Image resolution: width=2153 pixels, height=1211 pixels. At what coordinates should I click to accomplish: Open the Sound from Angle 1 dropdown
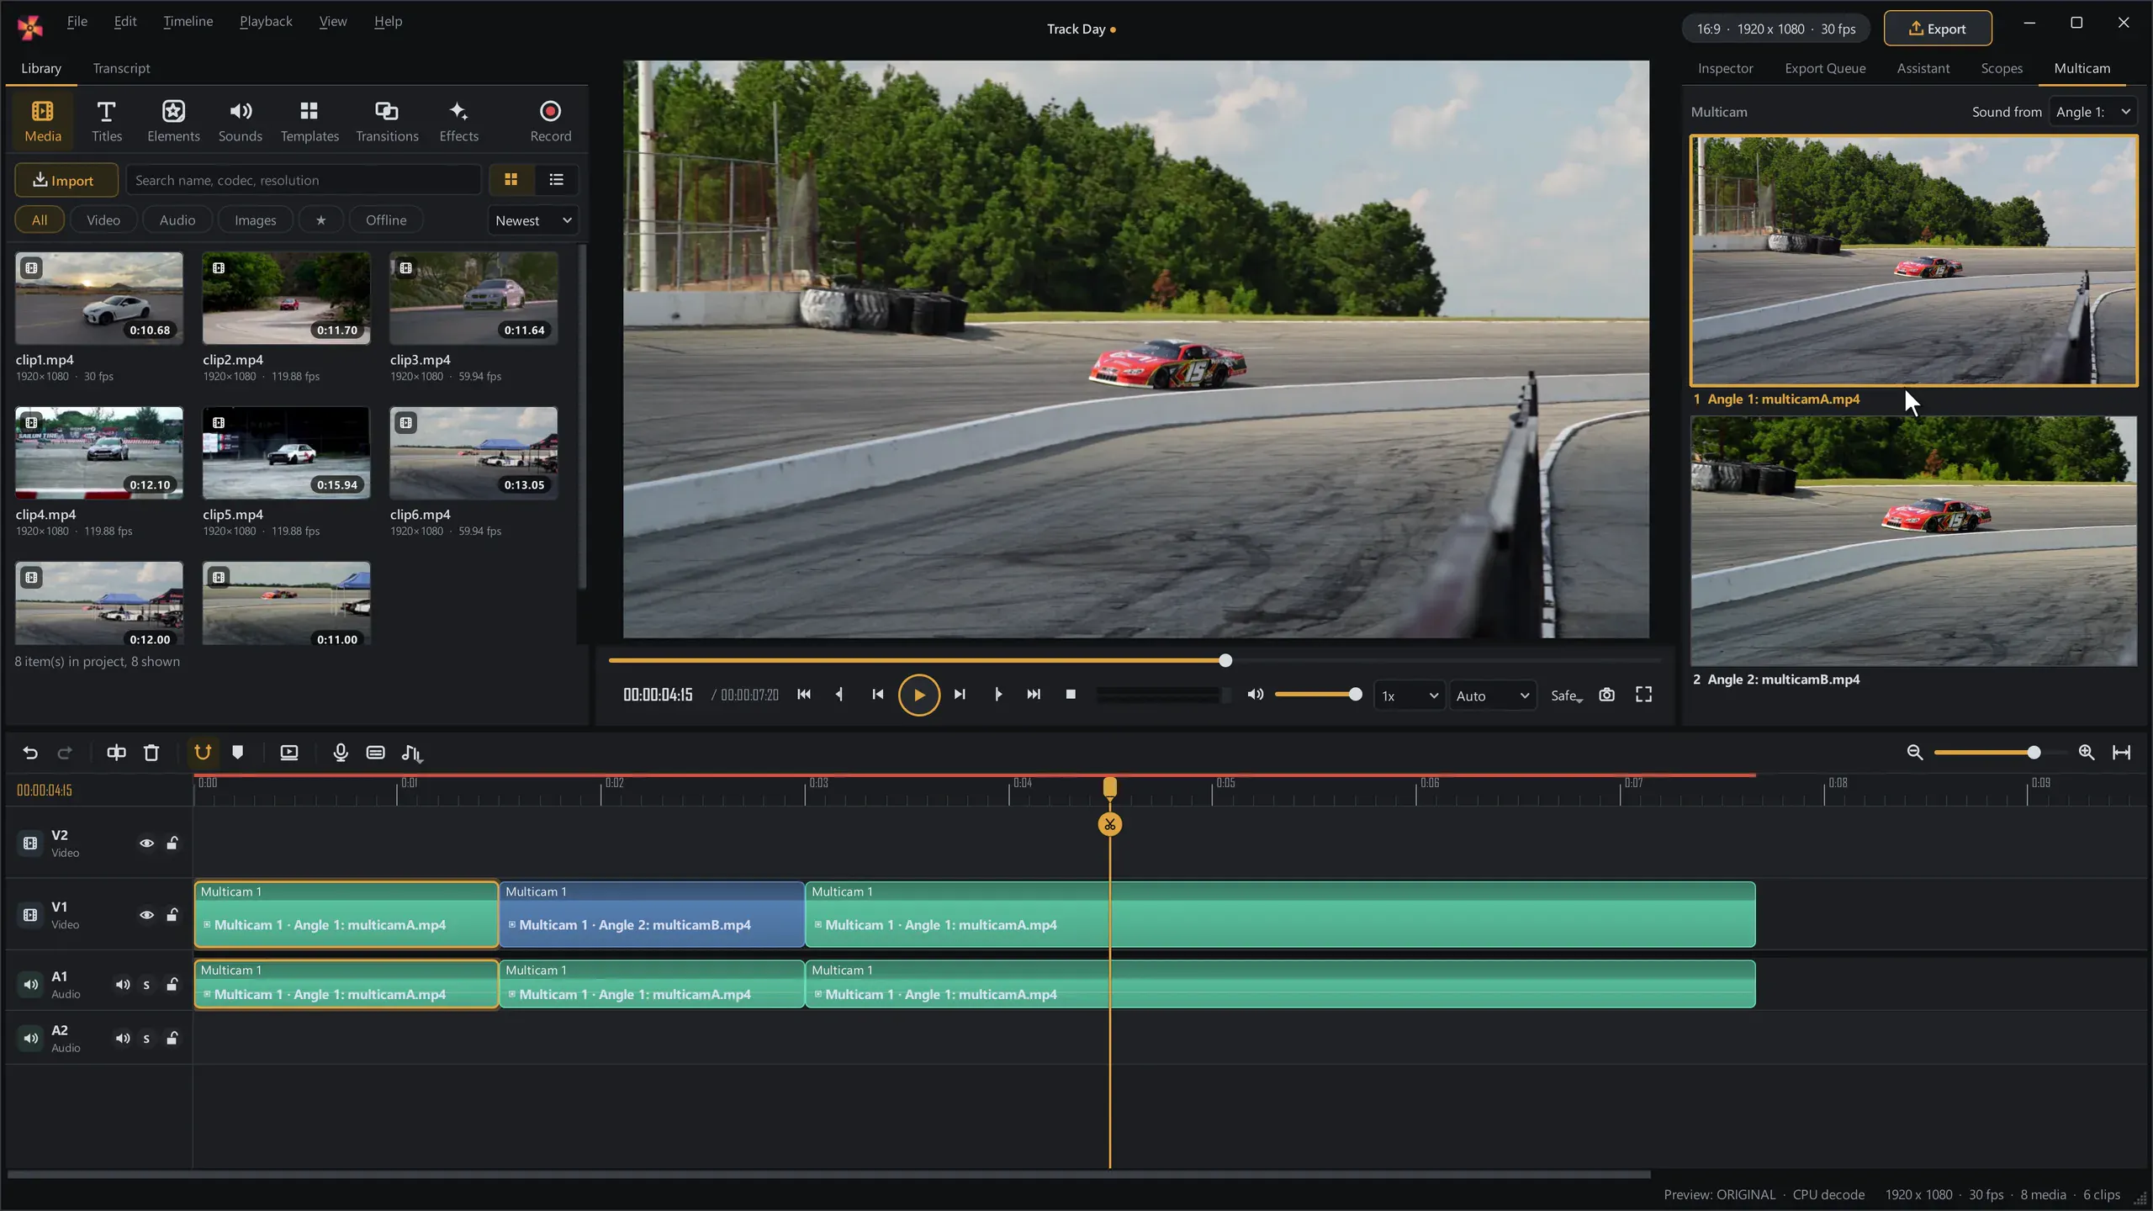[x=2093, y=112]
